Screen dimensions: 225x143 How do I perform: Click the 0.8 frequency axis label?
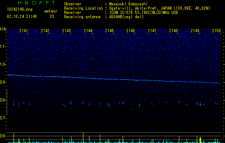pyautogui.click(x=3, y=100)
